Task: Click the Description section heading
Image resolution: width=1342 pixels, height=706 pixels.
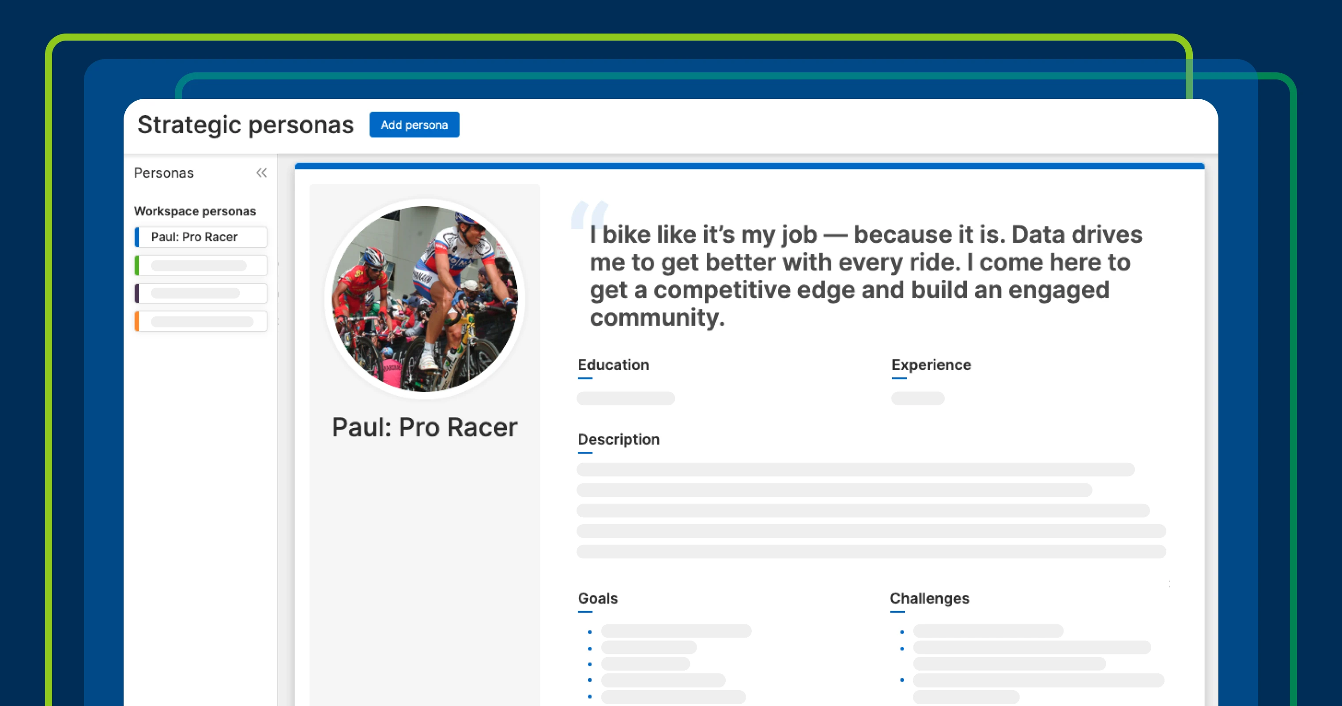Action: pyautogui.click(x=618, y=439)
